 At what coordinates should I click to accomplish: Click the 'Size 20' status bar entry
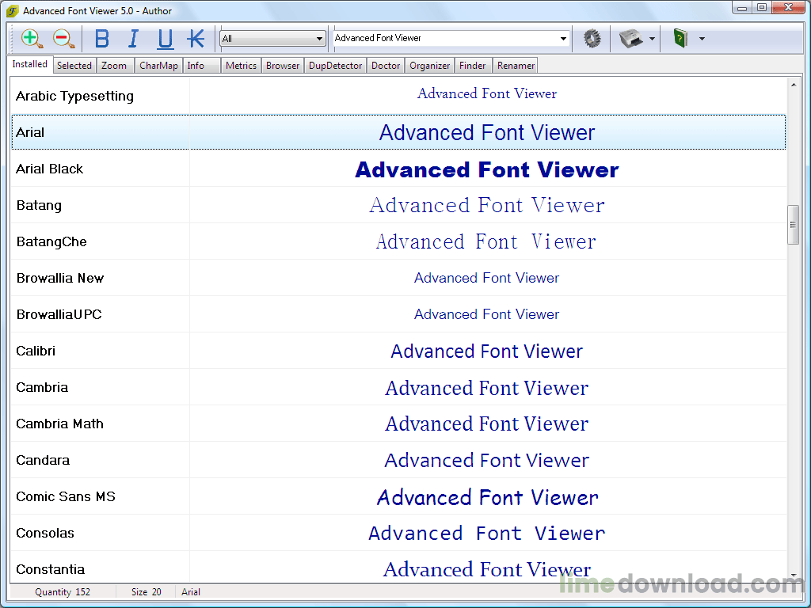tap(147, 592)
